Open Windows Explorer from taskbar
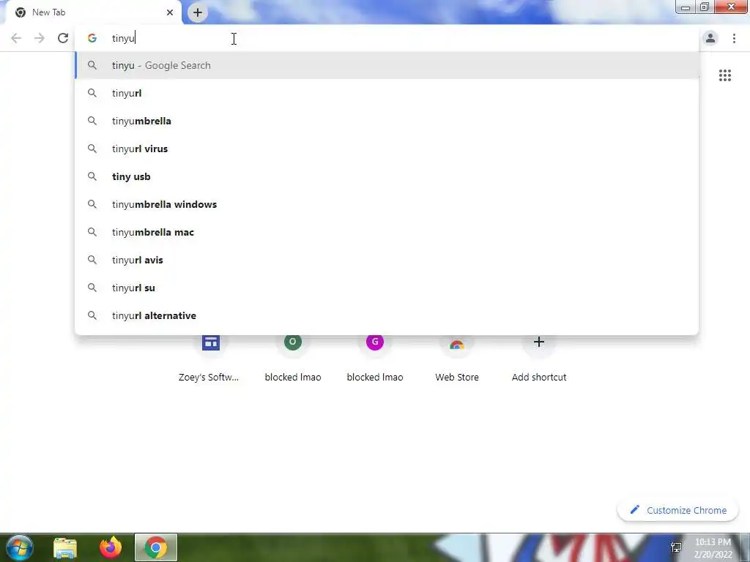This screenshot has width=750, height=562. (65, 547)
